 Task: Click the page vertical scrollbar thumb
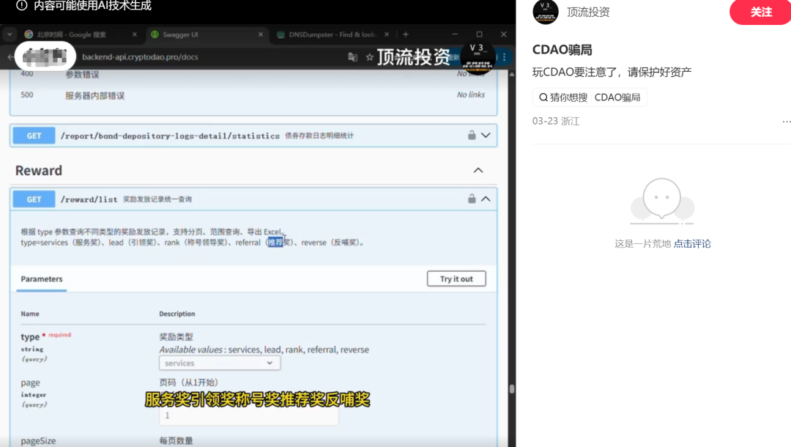click(x=512, y=389)
